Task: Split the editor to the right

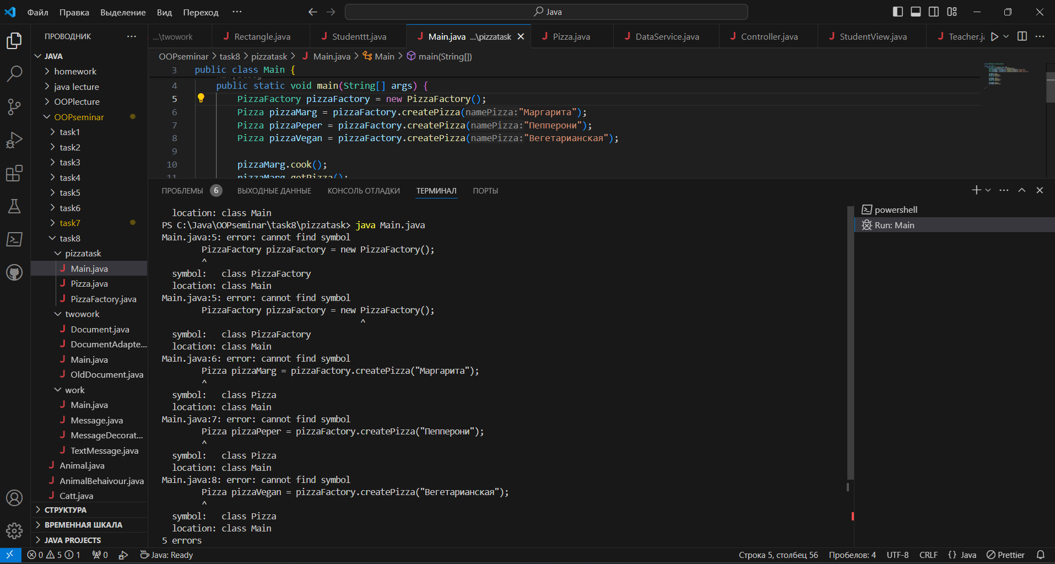Action: 1022,36
